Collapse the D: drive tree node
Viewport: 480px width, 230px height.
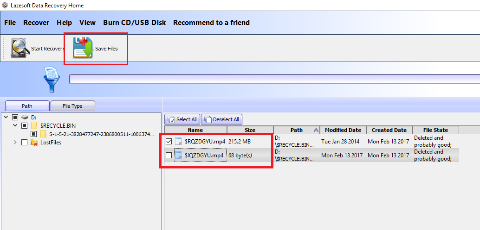[x=6, y=117]
